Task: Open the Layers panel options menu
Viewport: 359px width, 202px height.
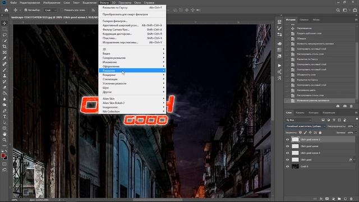Action: 356,113
